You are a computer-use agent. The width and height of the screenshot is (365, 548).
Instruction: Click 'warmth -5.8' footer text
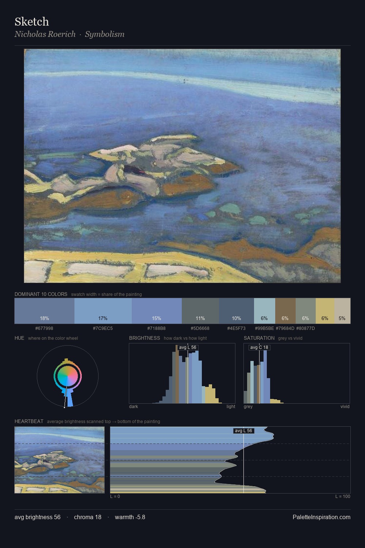click(130, 517)
